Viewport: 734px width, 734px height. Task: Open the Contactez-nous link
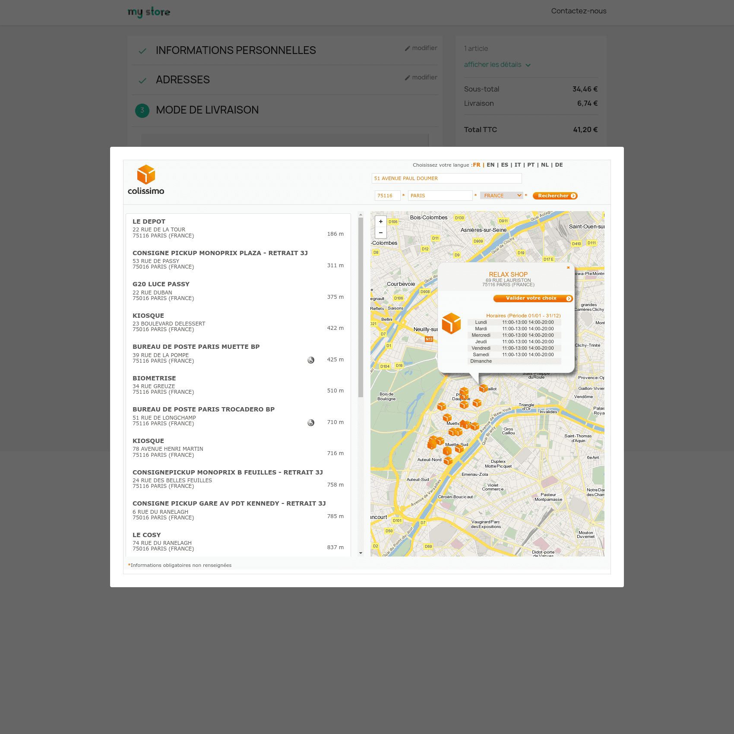[579, 11]
